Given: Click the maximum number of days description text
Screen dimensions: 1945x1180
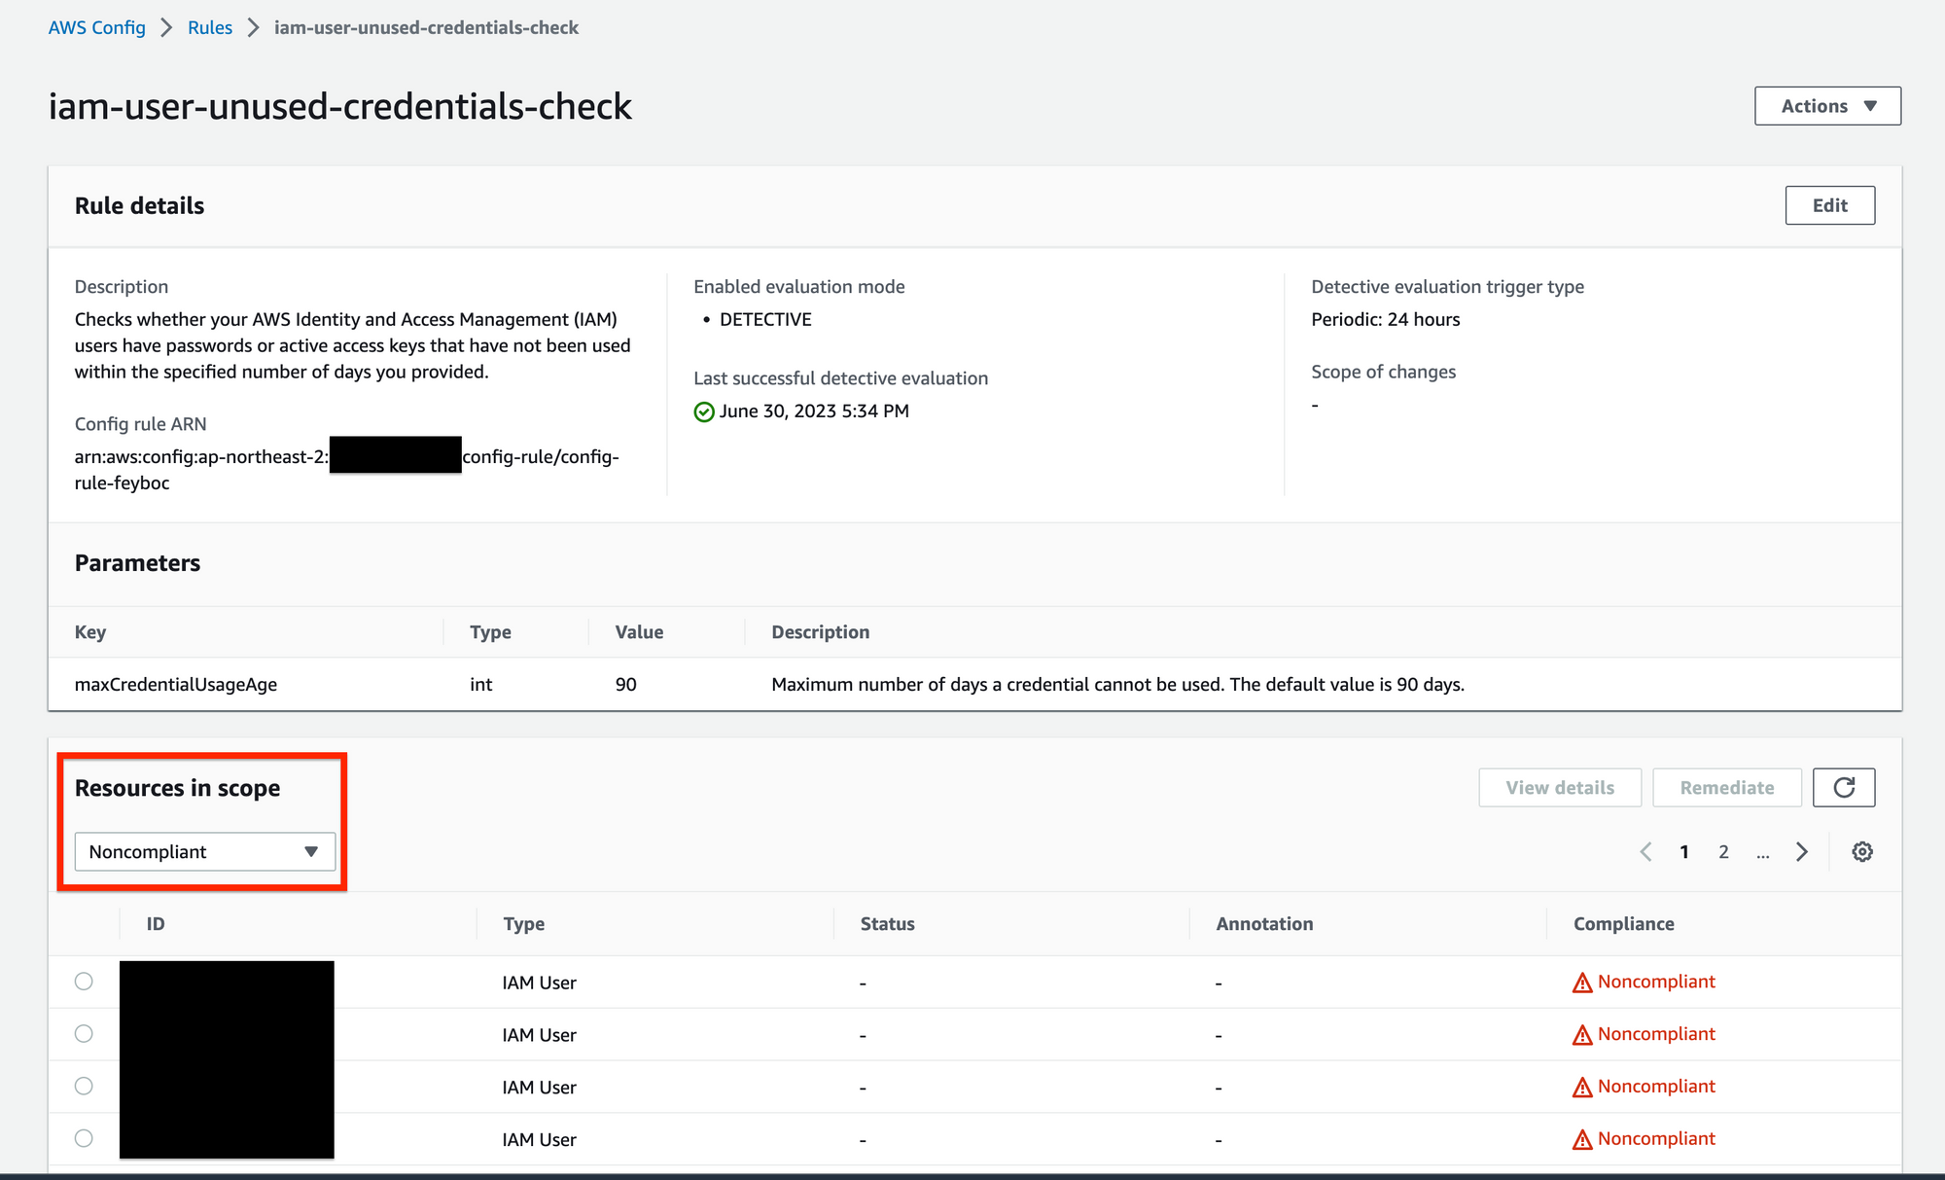Looking at the screenshot, I should [1117, 685].
